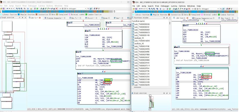Click the save icon in right IDA toolbar

tap(136, 9)
